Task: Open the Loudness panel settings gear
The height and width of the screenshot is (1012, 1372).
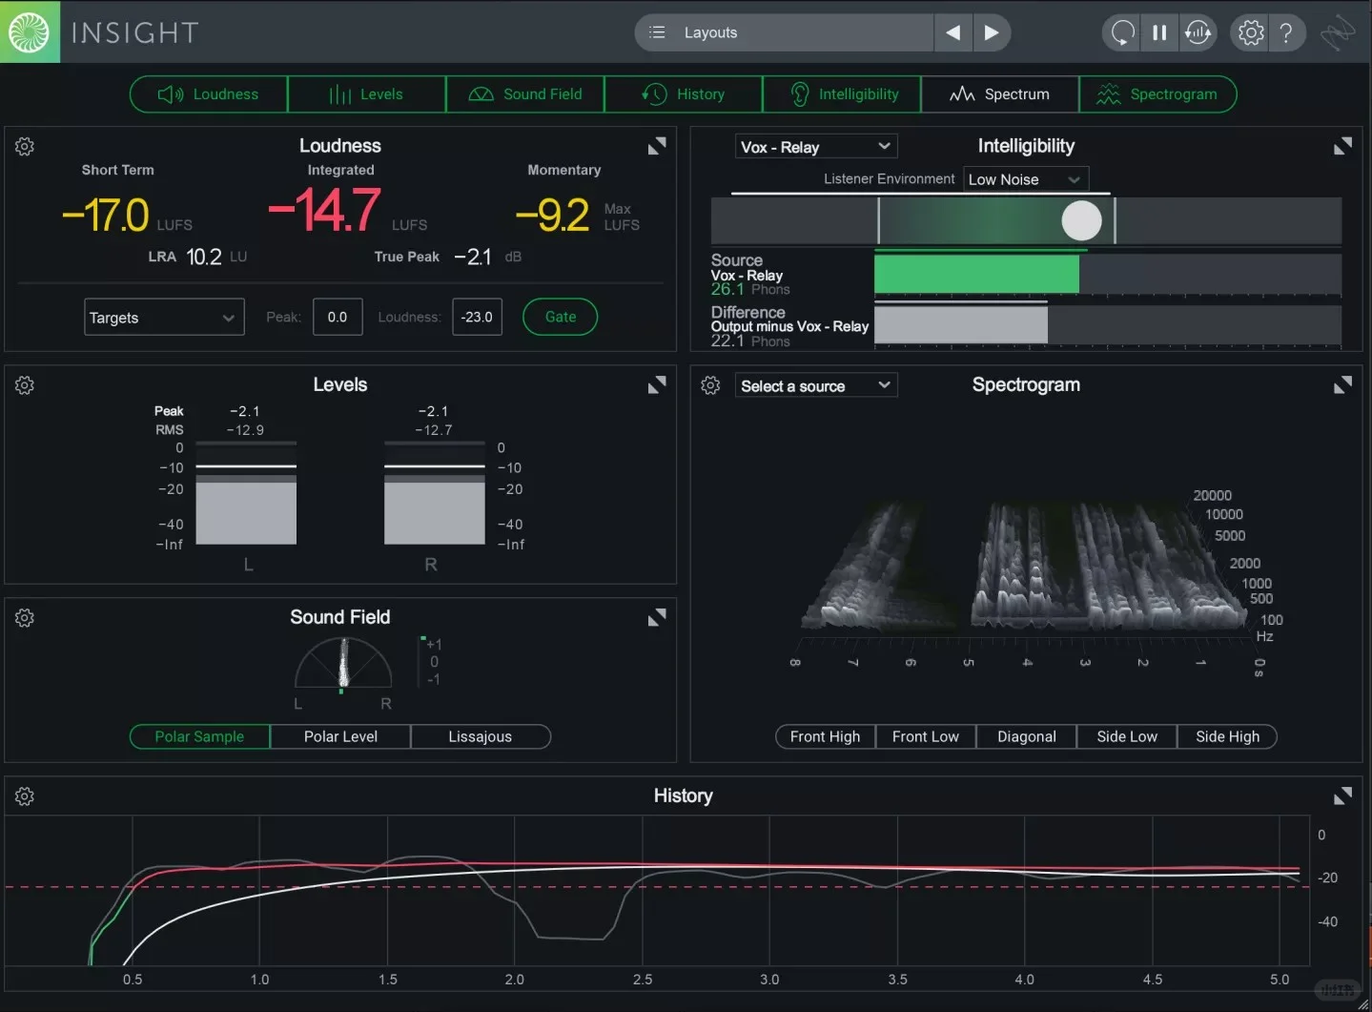Action: (x=25, y=146)
